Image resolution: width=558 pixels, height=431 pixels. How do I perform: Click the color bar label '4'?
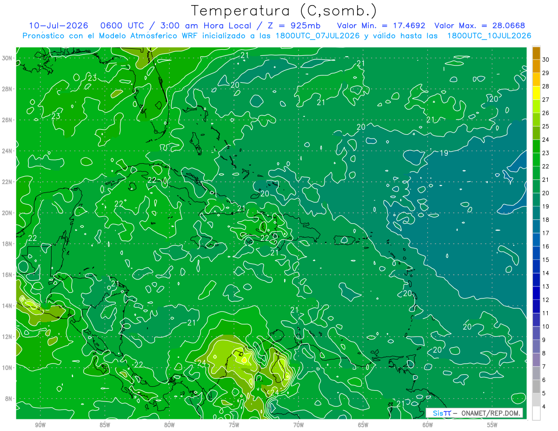click(x=545, y=407)
